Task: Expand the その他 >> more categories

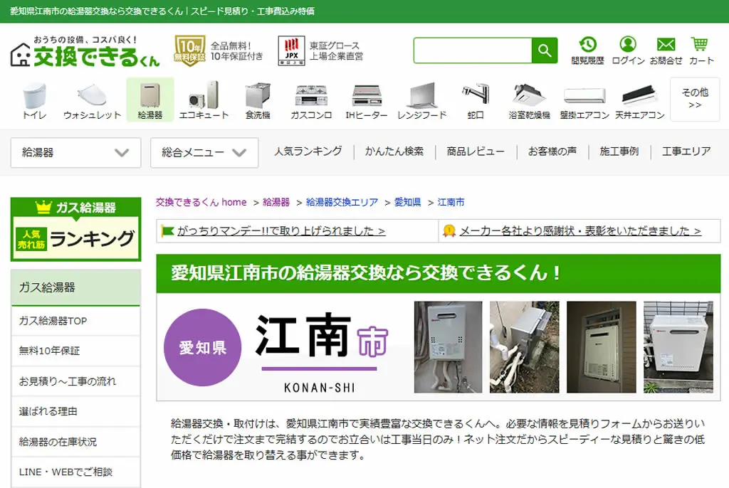Action: click(x=695, y=99)
